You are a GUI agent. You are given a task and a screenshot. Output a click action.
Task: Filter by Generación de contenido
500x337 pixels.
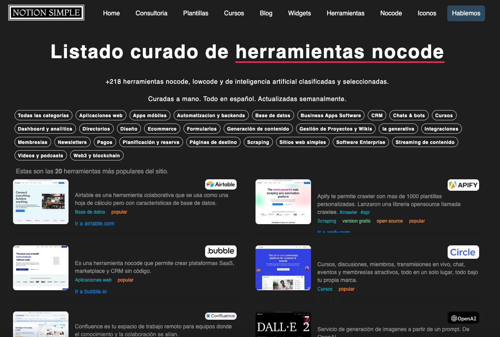[258, 129]
